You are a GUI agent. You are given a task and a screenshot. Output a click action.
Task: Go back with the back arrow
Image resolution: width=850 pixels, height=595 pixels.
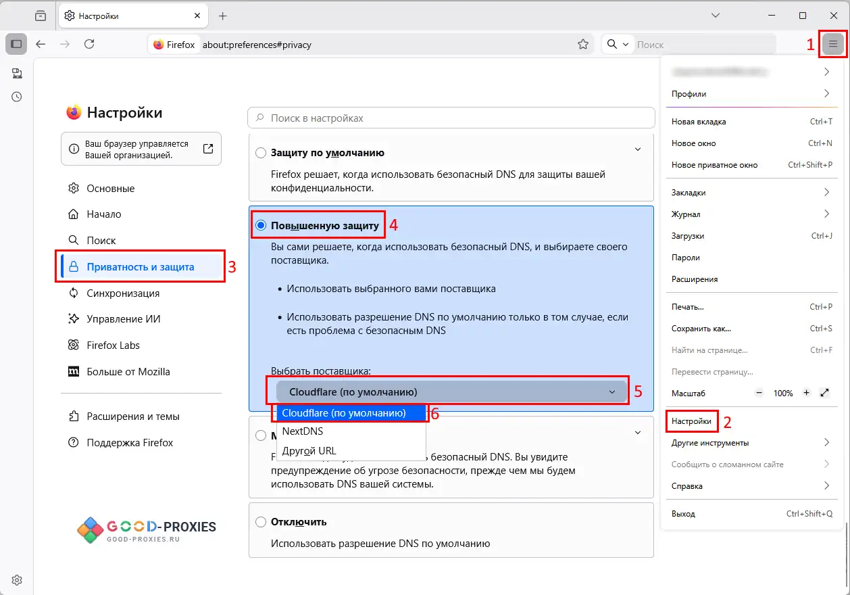tap(41, 44)
